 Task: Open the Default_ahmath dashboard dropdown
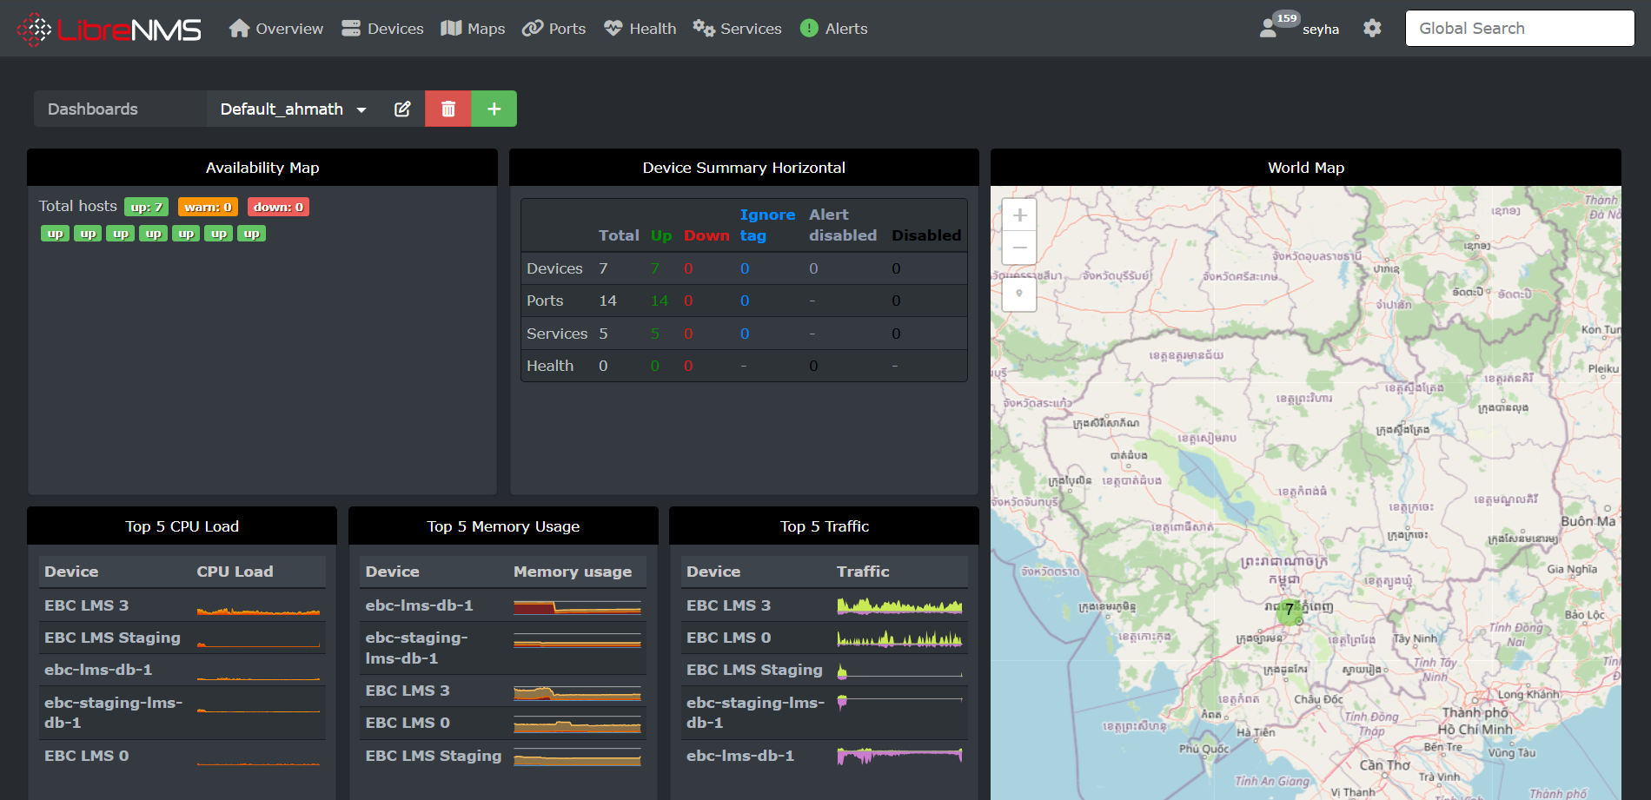tap(292, 109)
